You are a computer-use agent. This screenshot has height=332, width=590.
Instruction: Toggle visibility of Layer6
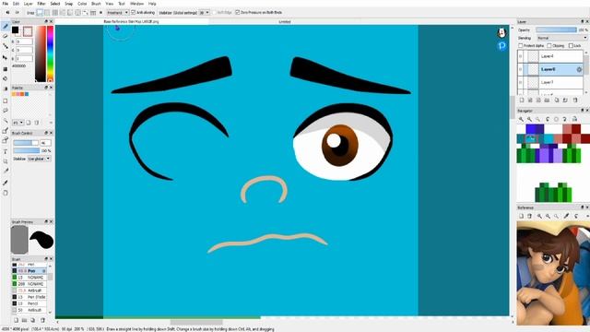tap(521, 69)
